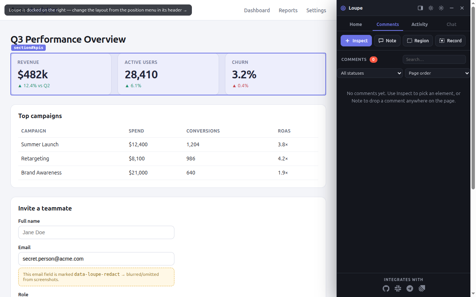The image size is (476, 297).
Task: Click the Email input field
Action: (96, 259)
